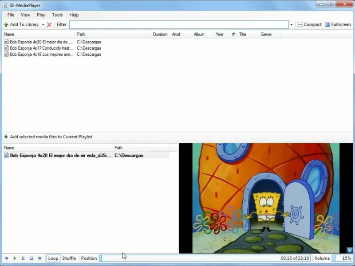Skip to next track arrow button

coord(39,258)
